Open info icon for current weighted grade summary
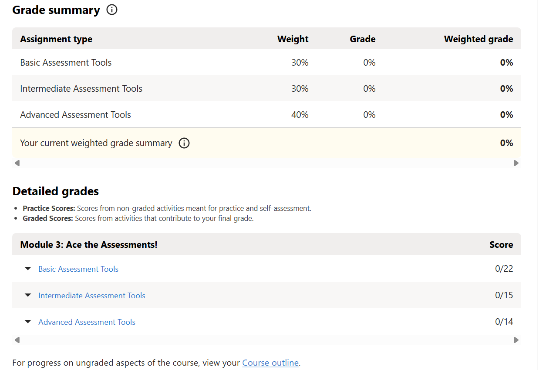539x370 pixels. (184, 143)
